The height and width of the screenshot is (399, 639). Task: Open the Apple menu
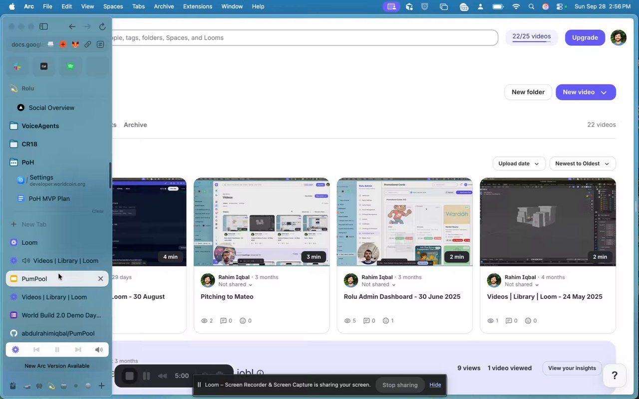[12, 6]
